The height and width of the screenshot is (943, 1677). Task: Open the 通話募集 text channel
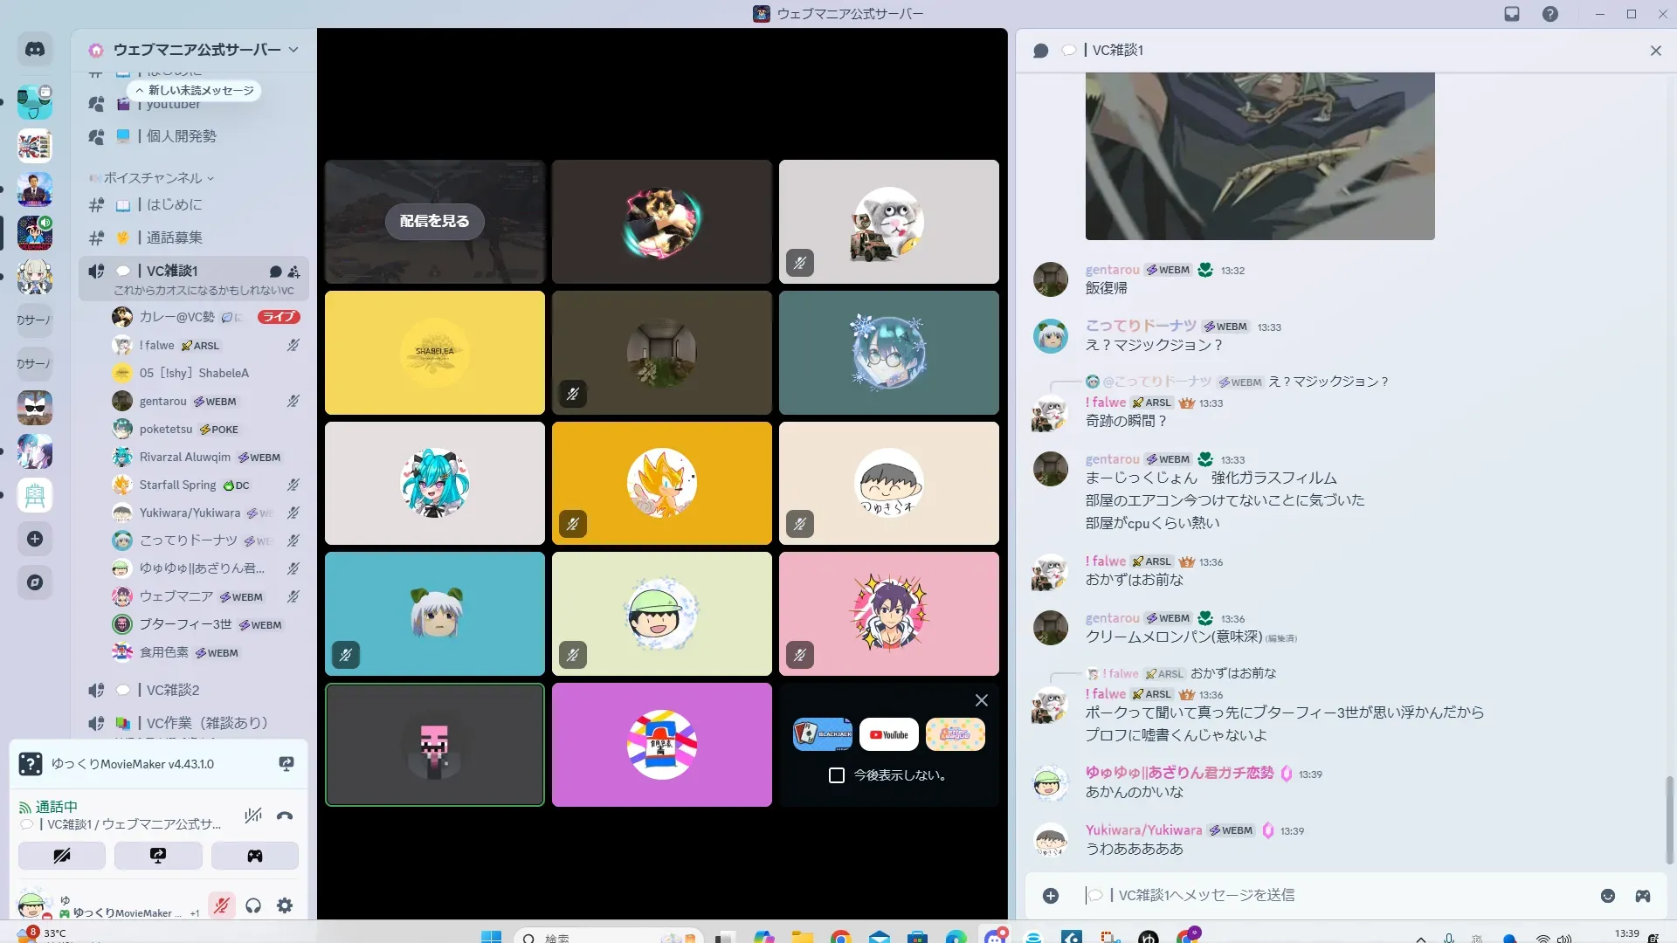[174, 237]
